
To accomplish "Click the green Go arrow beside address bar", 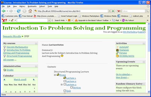I will click(x=113, y=11).
